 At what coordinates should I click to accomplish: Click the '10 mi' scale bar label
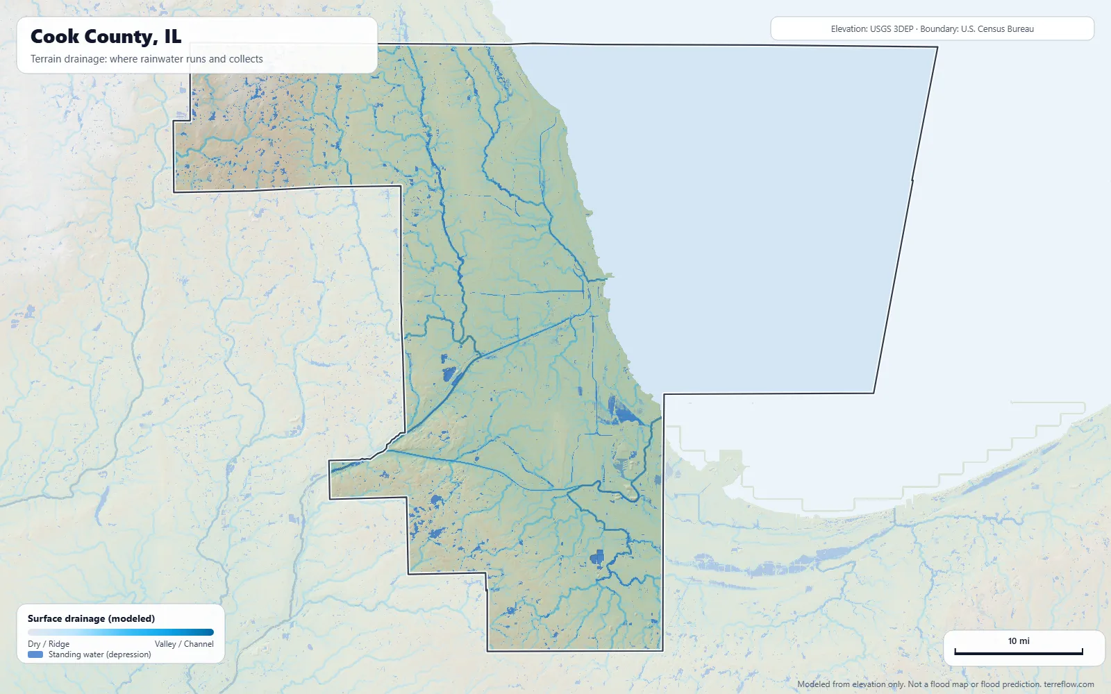[x=1019, y=641]
